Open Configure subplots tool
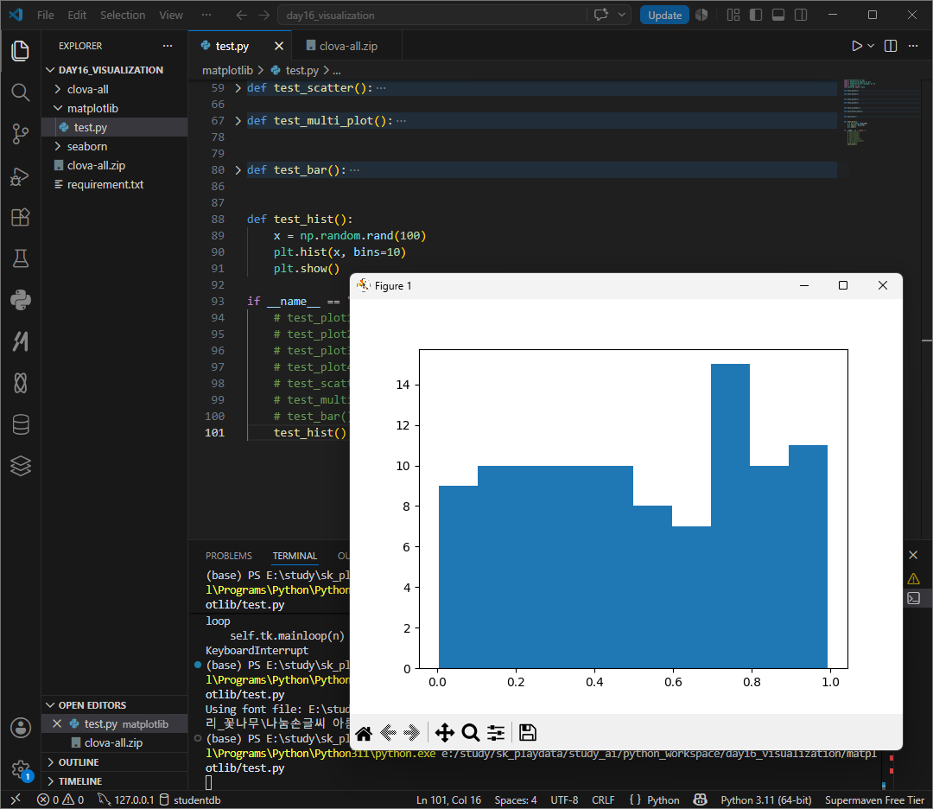This screenshot has width=933, height=809. pos(496,733)
